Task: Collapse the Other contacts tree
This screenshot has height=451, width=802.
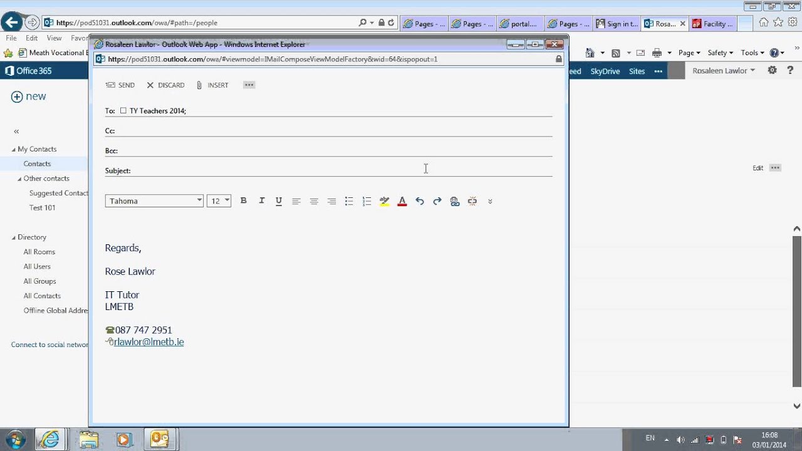Action: tap(19, 179)
